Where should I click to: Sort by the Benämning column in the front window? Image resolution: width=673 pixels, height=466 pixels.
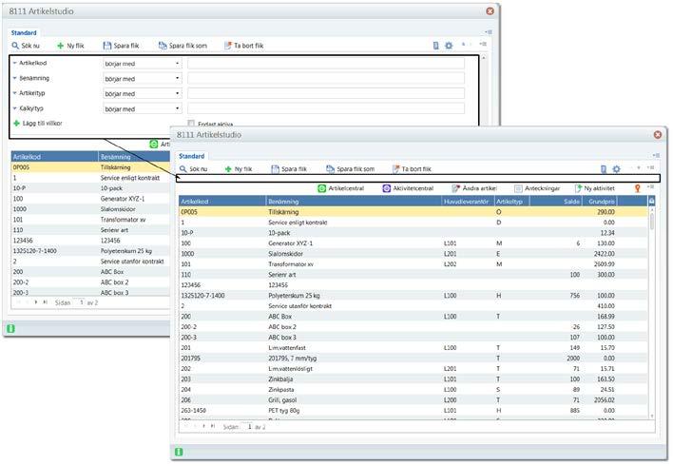354,201
